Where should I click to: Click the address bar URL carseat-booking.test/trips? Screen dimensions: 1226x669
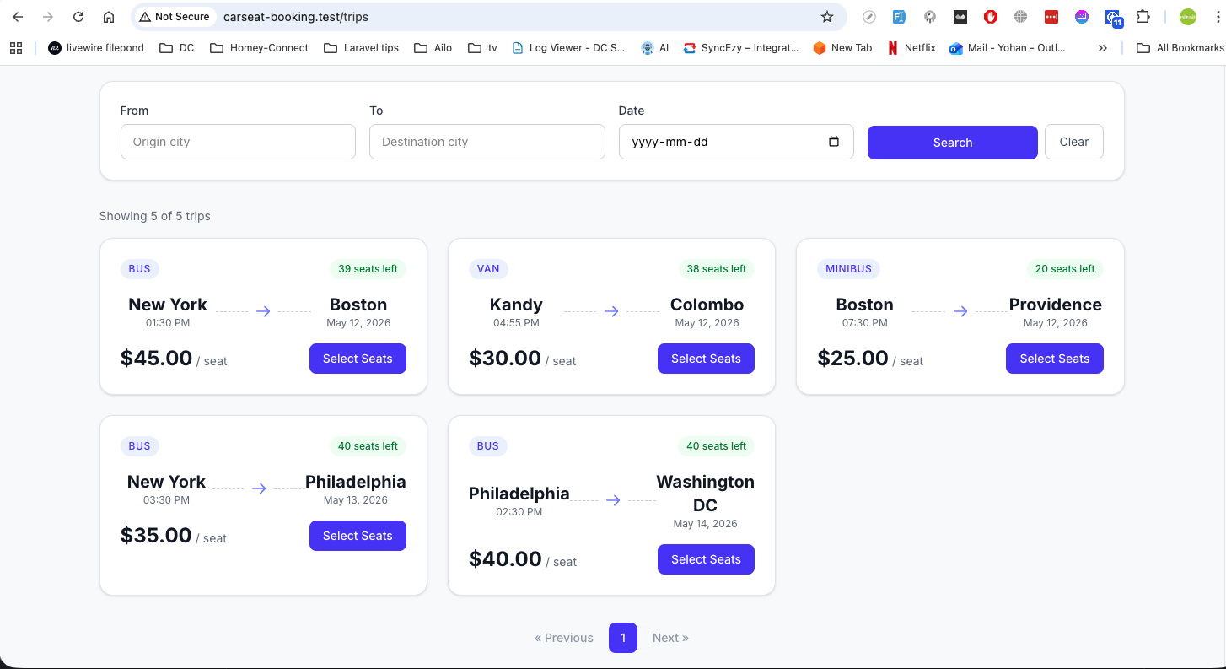[x=296, y=17]
